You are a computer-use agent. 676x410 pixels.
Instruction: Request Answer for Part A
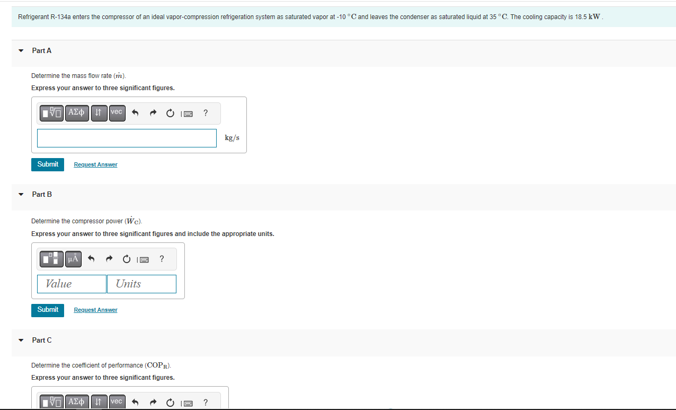pos(95,164)
